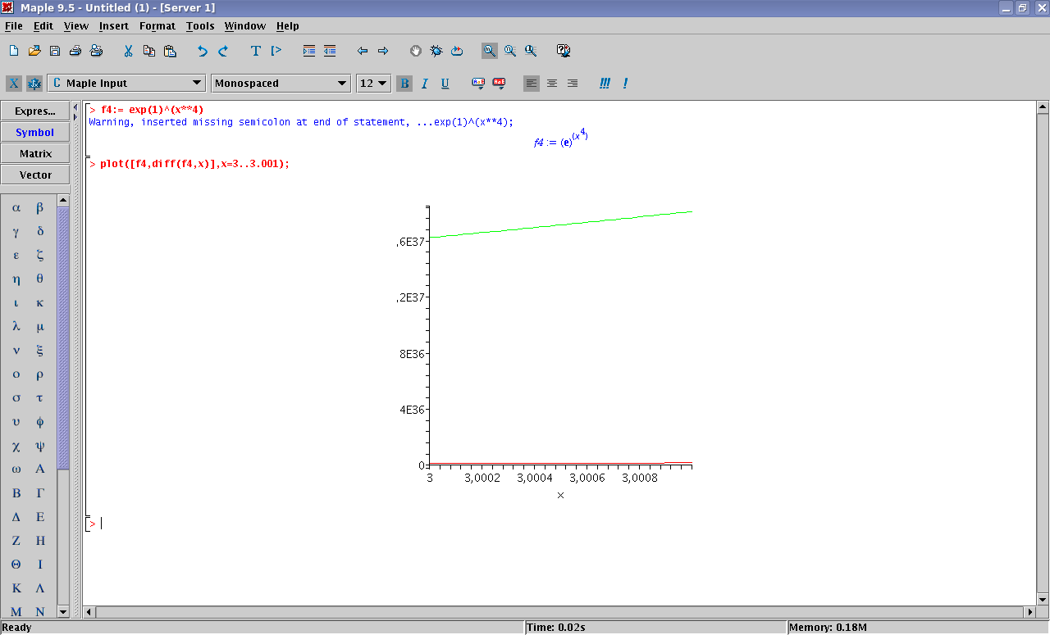
Task: Set zoom to 200% magnifier
Action: point(531,51)
